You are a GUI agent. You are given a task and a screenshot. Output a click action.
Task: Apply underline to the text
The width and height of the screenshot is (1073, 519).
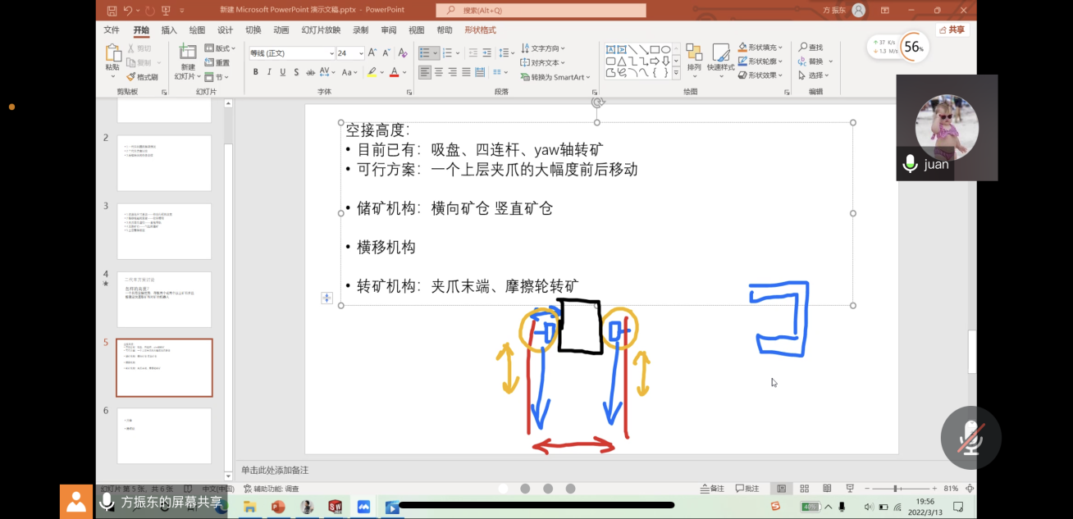coord(281,71)
